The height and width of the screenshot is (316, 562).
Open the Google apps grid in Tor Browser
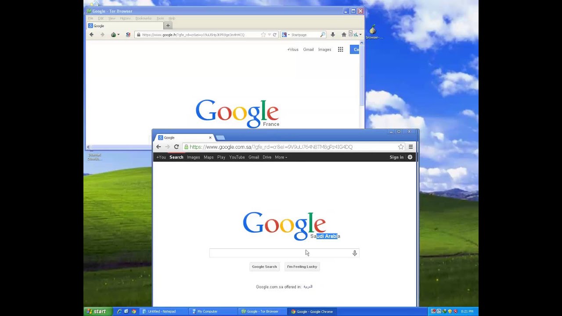click(340, 50)
